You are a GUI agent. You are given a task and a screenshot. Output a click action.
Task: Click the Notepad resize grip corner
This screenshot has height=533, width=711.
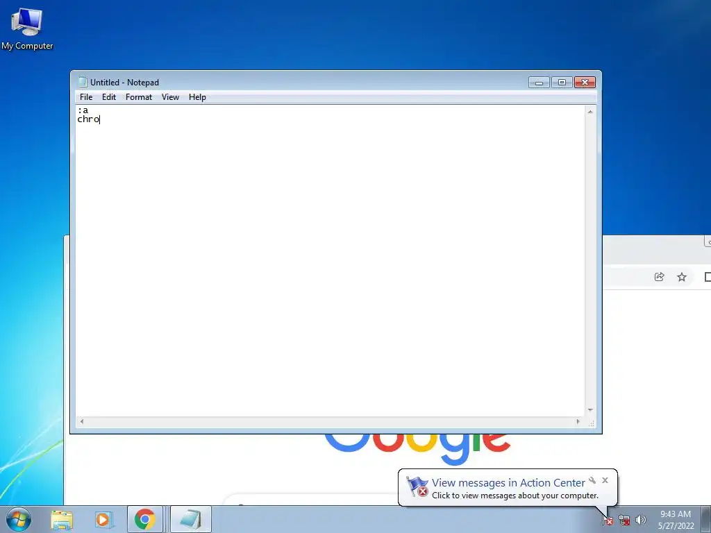[x=592, y=423]
